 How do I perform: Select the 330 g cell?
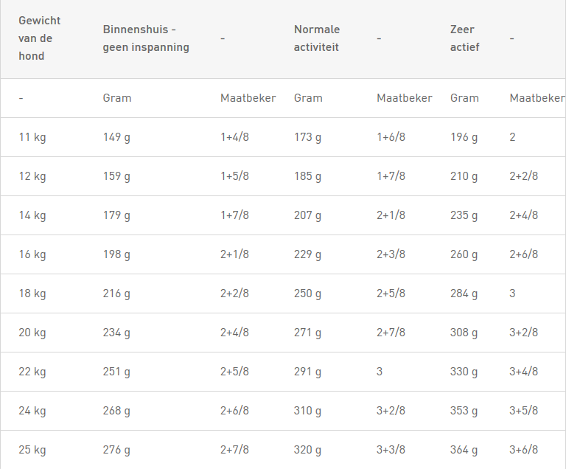(464, 372)
